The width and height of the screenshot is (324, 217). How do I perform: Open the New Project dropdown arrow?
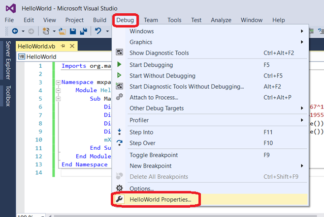(x=54, y=31)
